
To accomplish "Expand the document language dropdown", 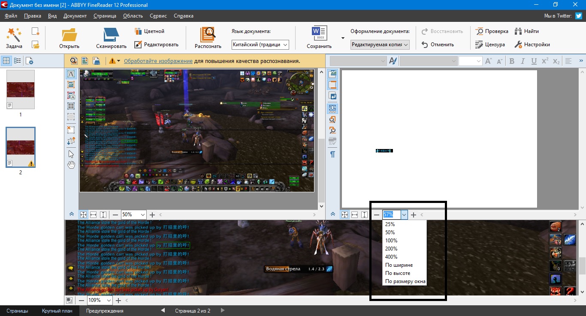I will point(286,45).
